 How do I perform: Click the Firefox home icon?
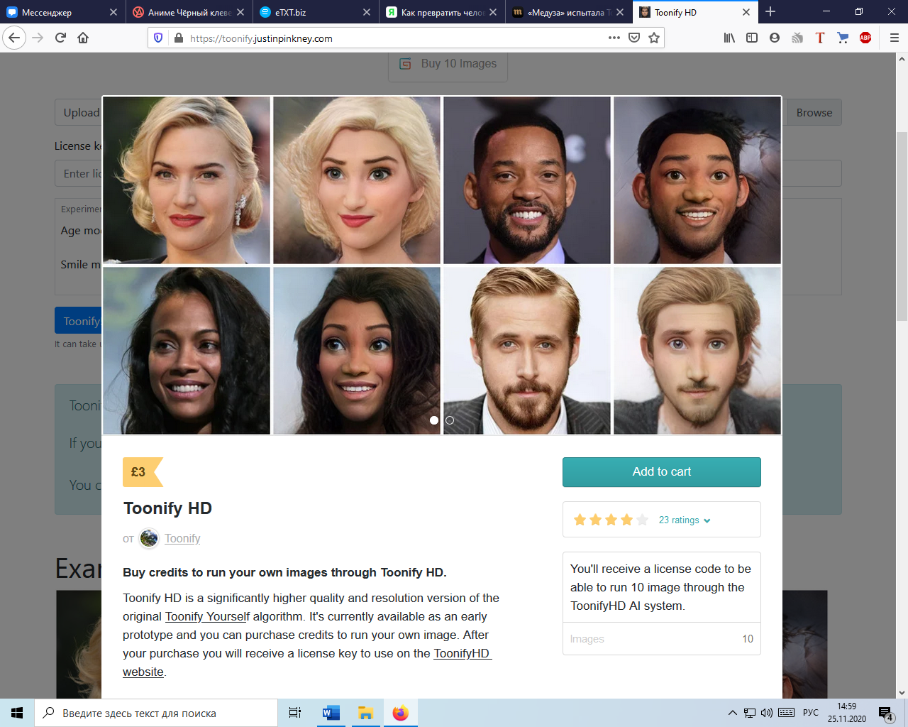point(83,38)
